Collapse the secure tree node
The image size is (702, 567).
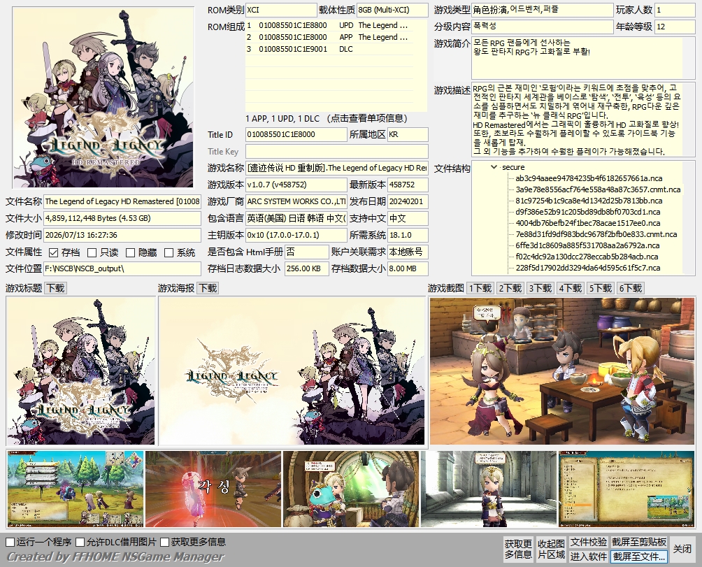click(x=494, y=167)
